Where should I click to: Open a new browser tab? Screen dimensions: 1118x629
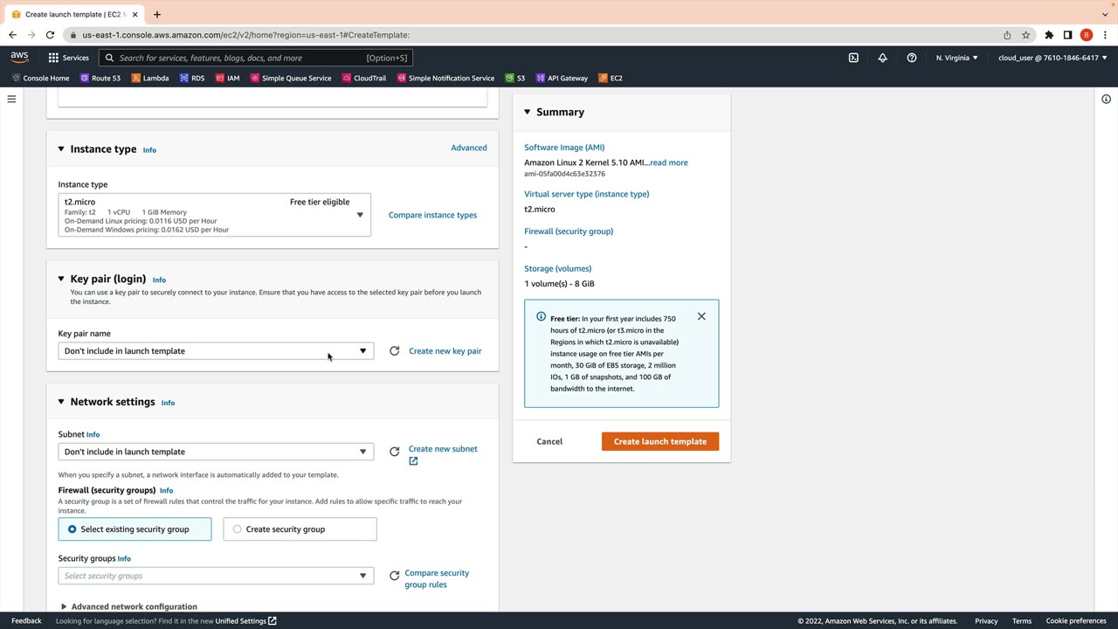(x=157, y=14)
